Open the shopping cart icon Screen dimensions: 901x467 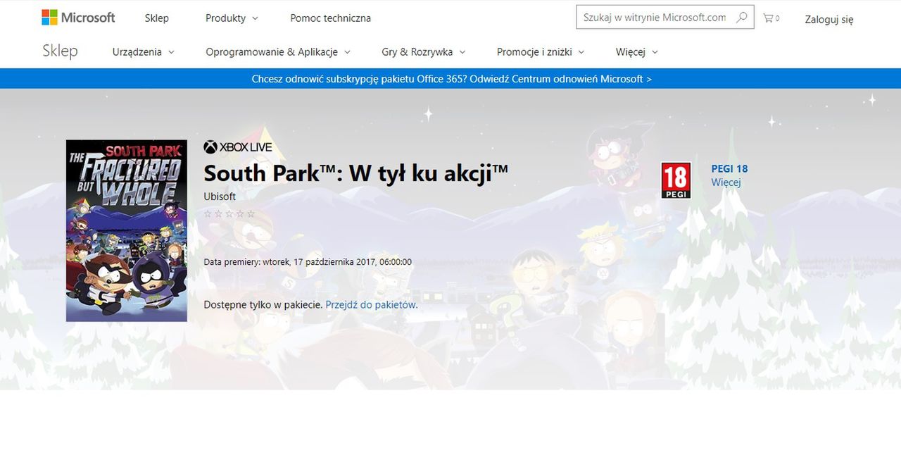[x=771, y=18]
